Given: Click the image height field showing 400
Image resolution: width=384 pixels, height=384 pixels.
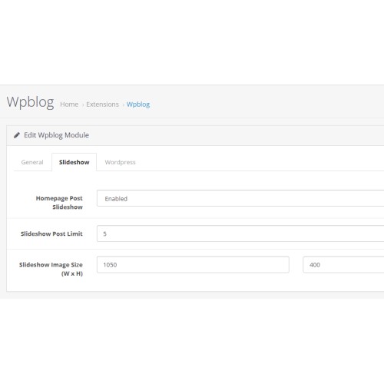Looking at the screenshot, I should tap(343, 265).
